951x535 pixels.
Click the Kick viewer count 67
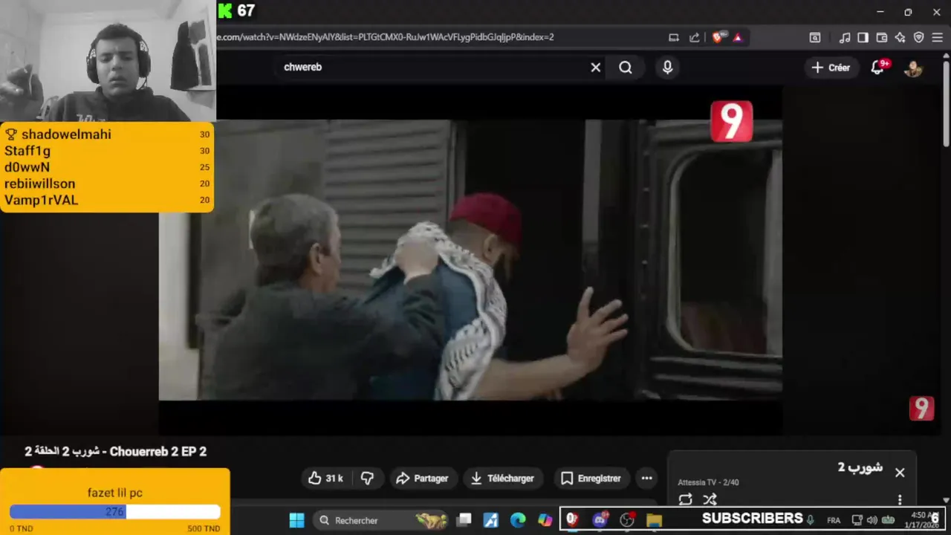coord(246,11)
